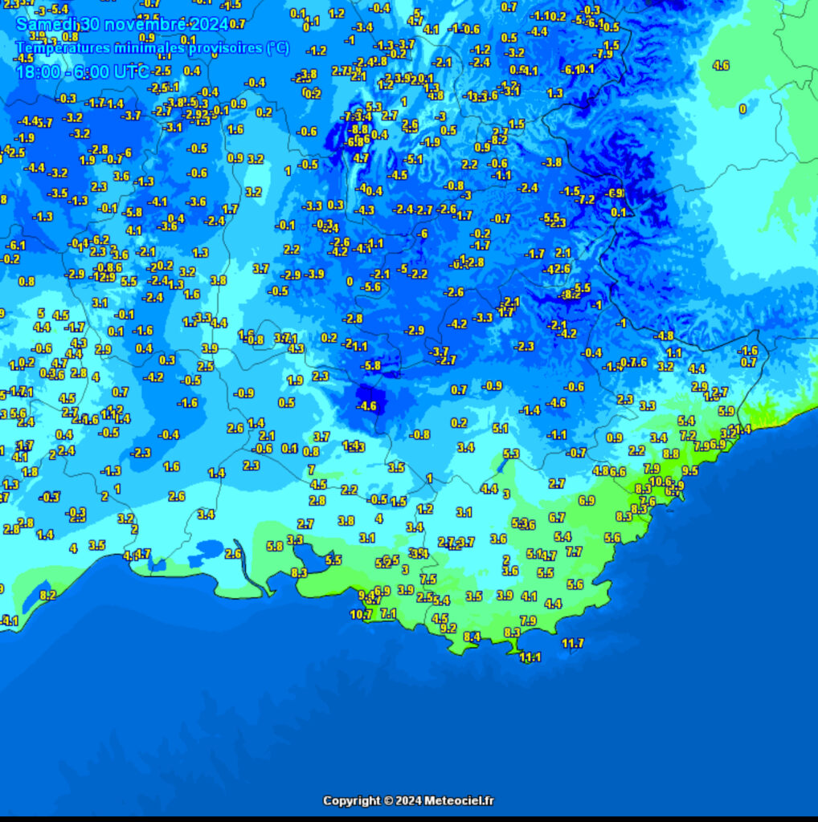Select the 8.4 coastal temperature label
Viewport: 818px width, 822px height.
(472, 637)
